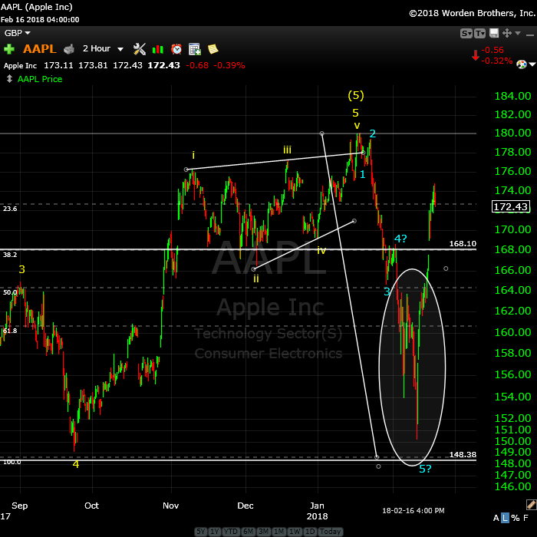Viewport: 537px width, 537px height.
Task: Click the calendar with plus icon
Action: coord(195,49)
